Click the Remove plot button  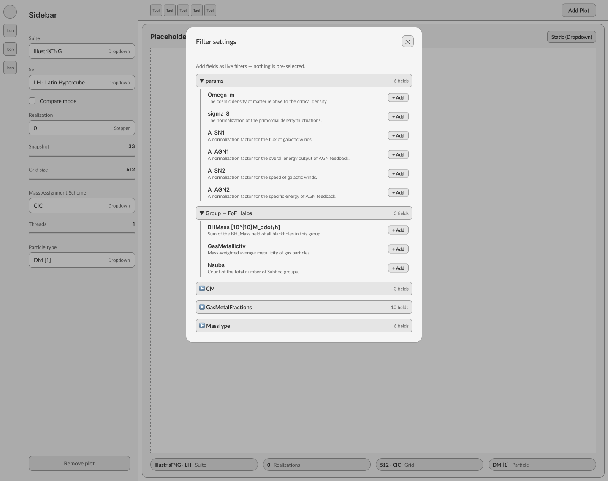pos(79,463)
